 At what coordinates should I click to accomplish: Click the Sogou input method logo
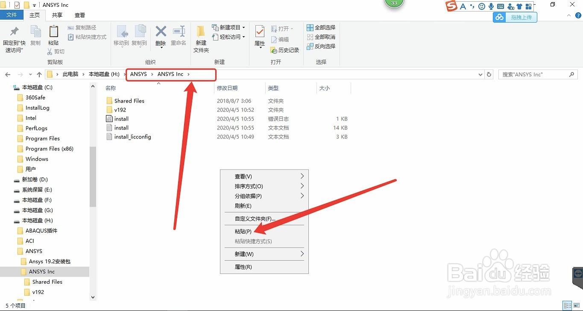pos(451,6)
